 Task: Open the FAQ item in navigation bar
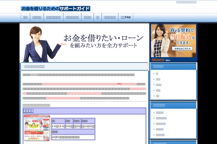point(125,17)
